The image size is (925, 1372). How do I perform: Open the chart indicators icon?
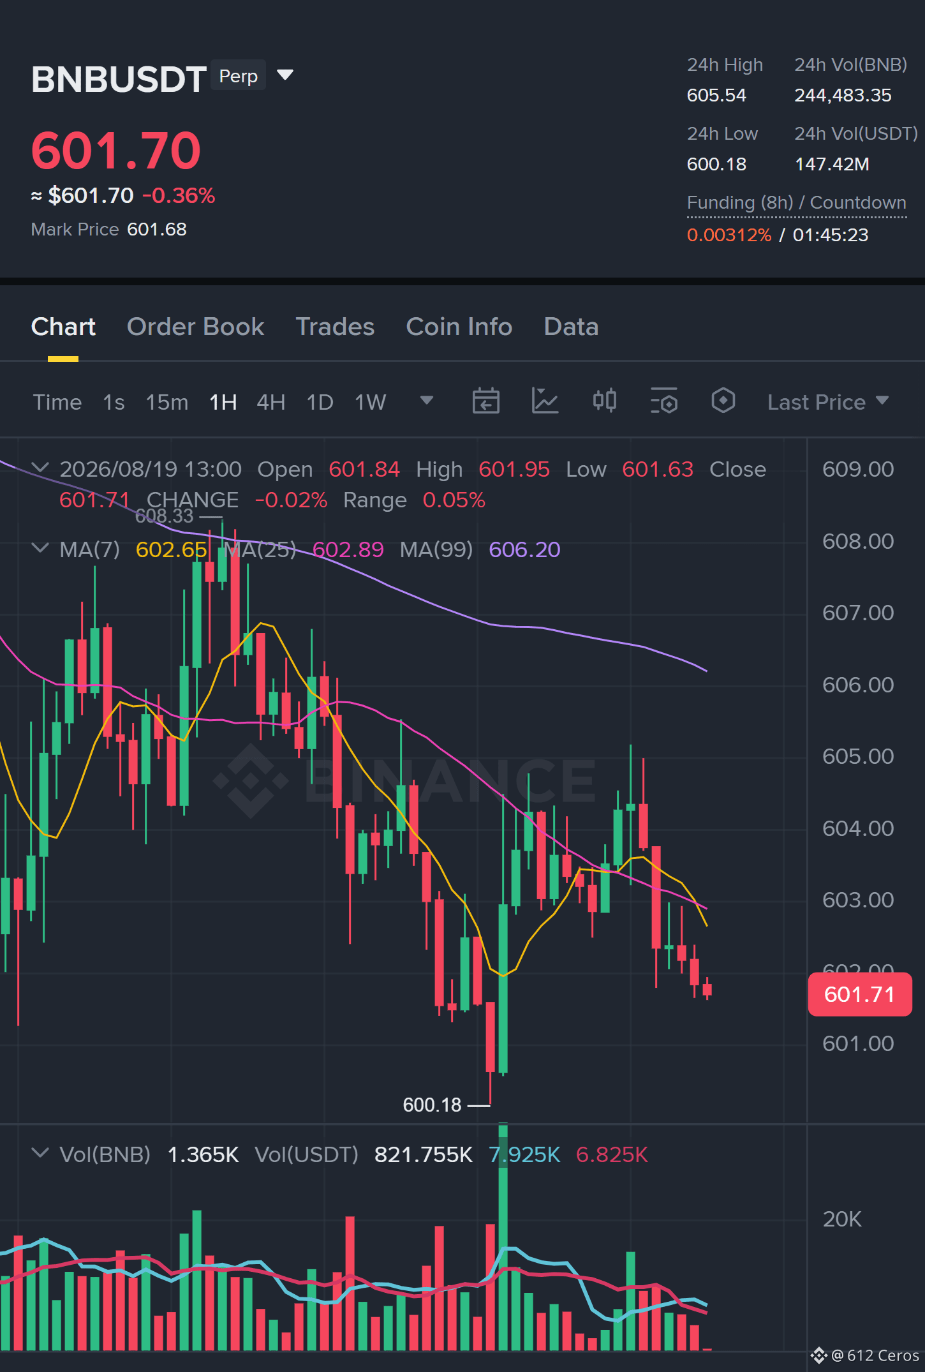click(x=545, y=401)
